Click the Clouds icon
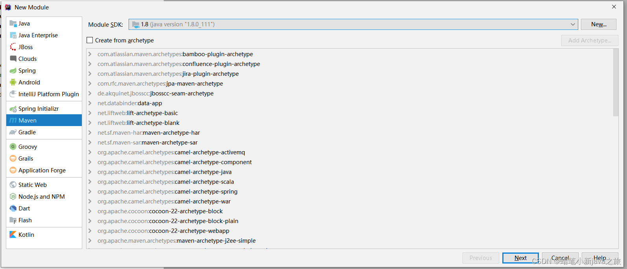627x269 pixels. (x=13, y=59)
